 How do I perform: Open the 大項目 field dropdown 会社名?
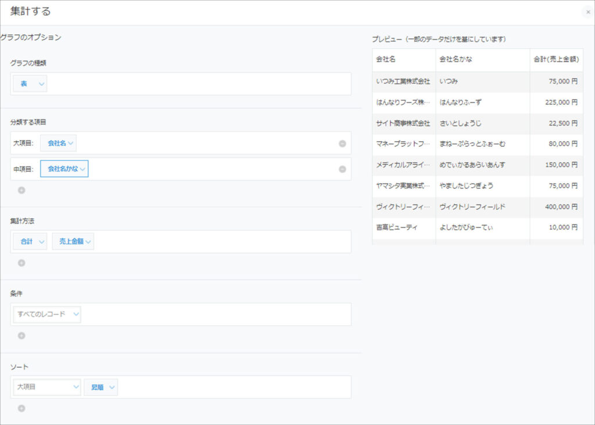[58, 143]
